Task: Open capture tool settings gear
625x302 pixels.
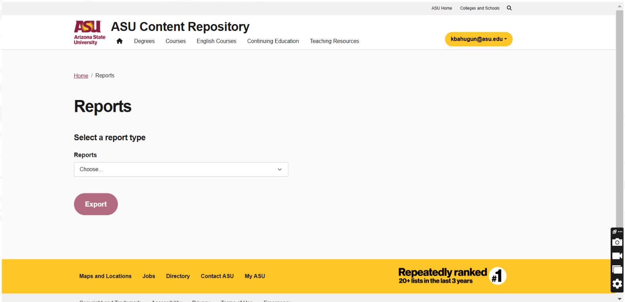Action: (617, 284)
